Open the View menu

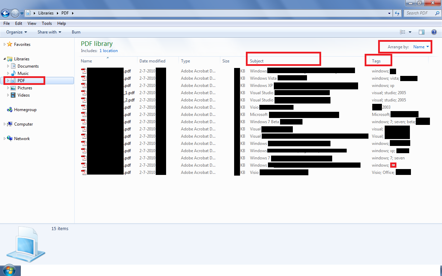click(32, 23)
